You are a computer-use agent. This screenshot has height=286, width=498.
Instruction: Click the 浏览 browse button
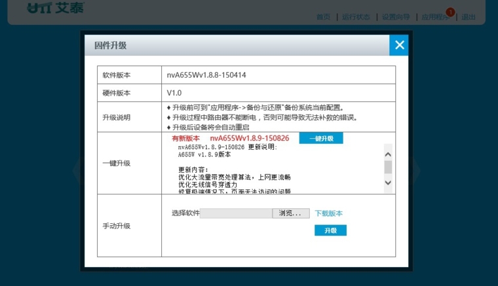(x=290, y=213)
